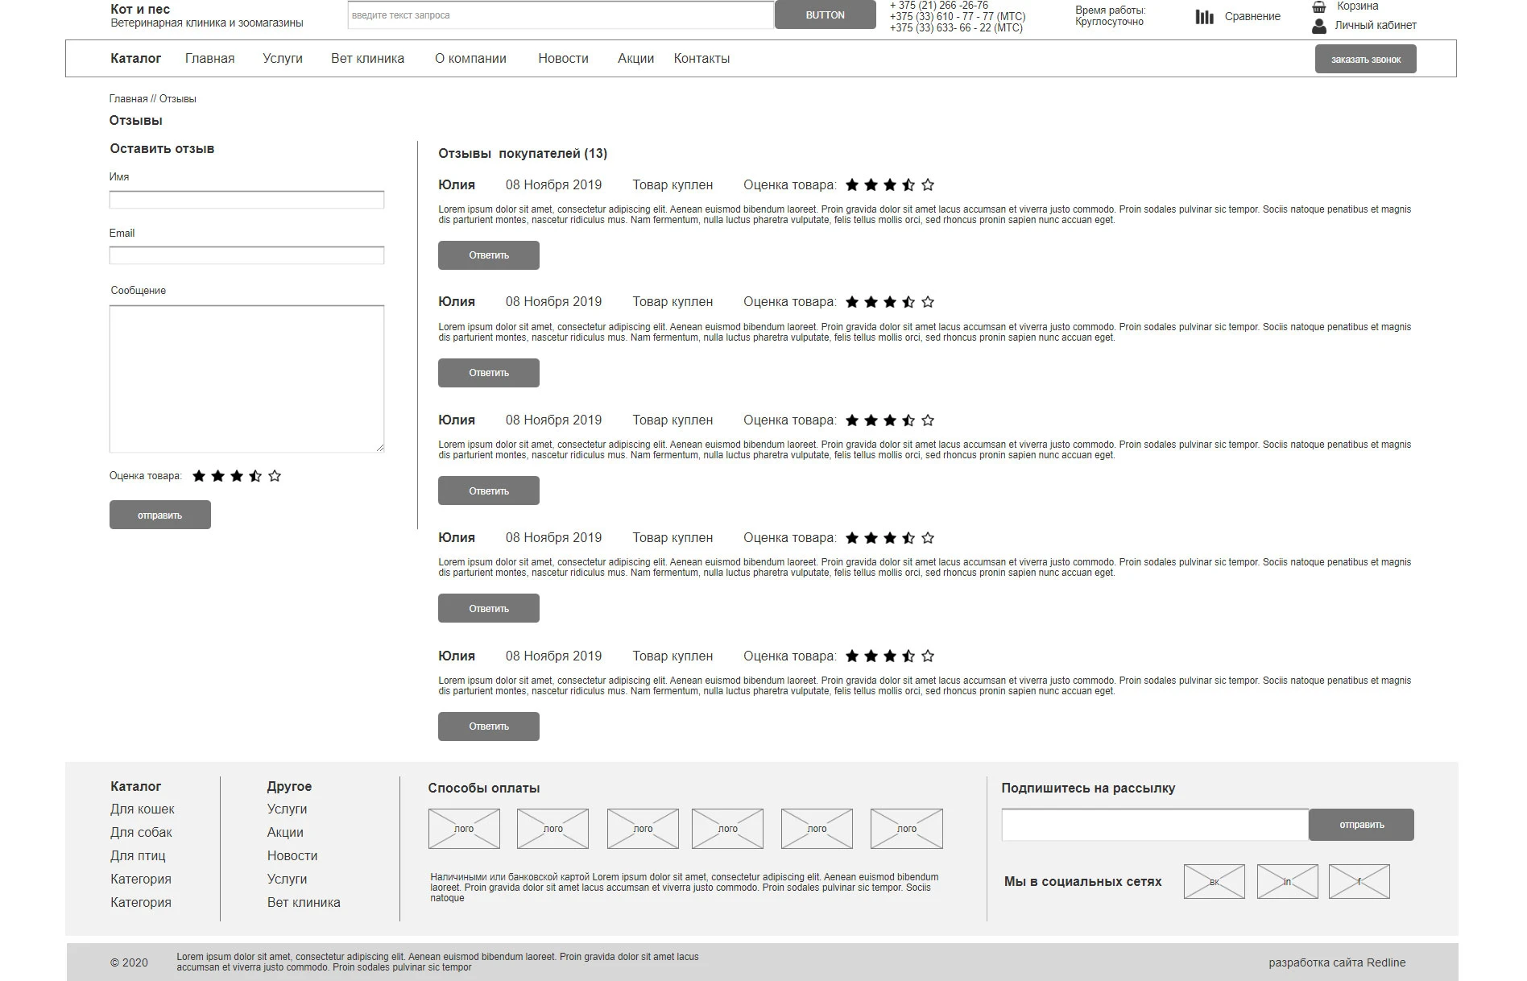Viewport: 1527px width, 981px height.
Task: Open Для собак footer link
Action: click(142, 833)
